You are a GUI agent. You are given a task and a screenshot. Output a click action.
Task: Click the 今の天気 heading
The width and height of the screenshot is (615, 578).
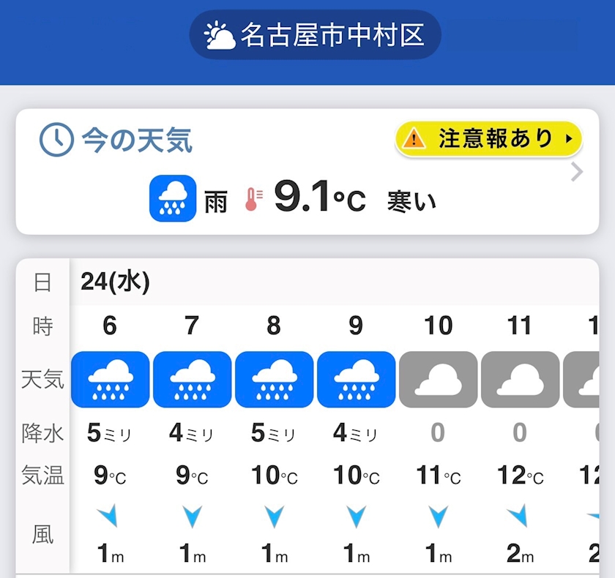137,140
